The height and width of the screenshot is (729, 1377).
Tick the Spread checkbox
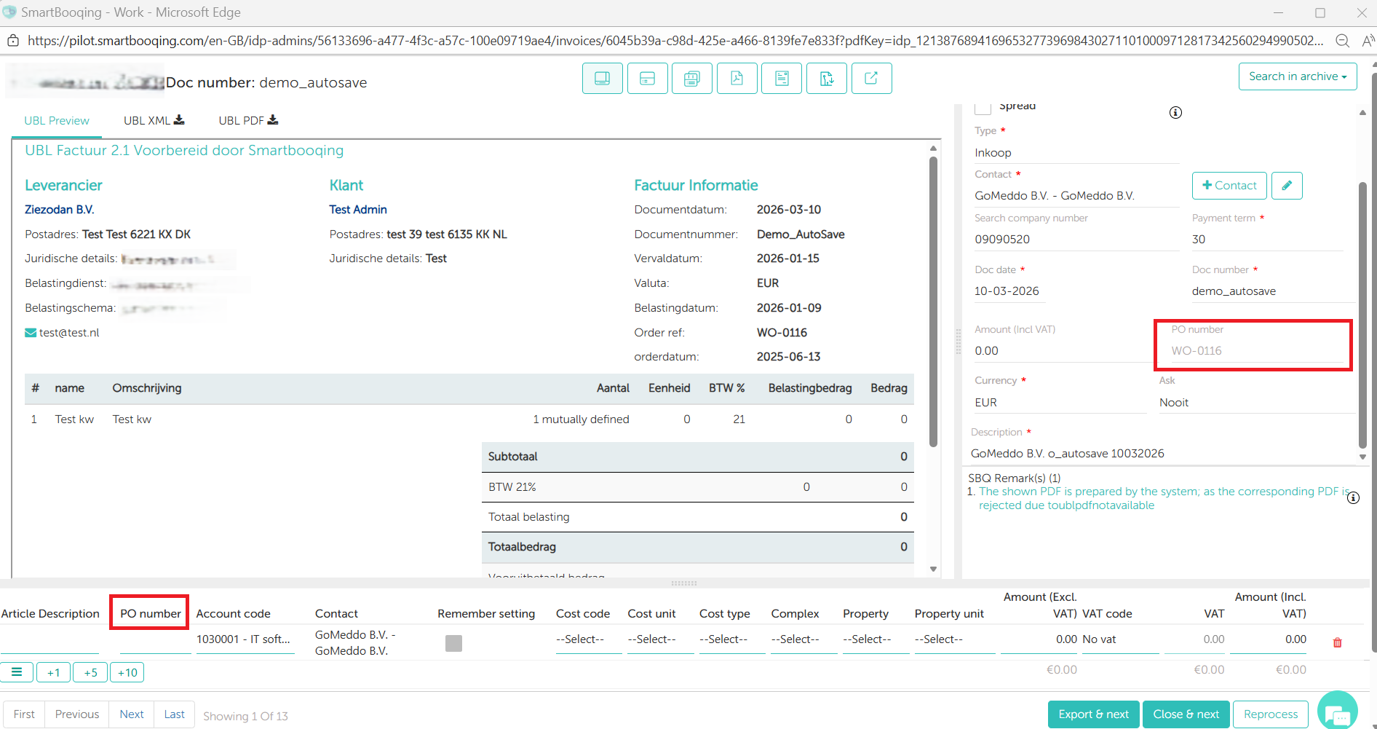[x=983, y=108]
